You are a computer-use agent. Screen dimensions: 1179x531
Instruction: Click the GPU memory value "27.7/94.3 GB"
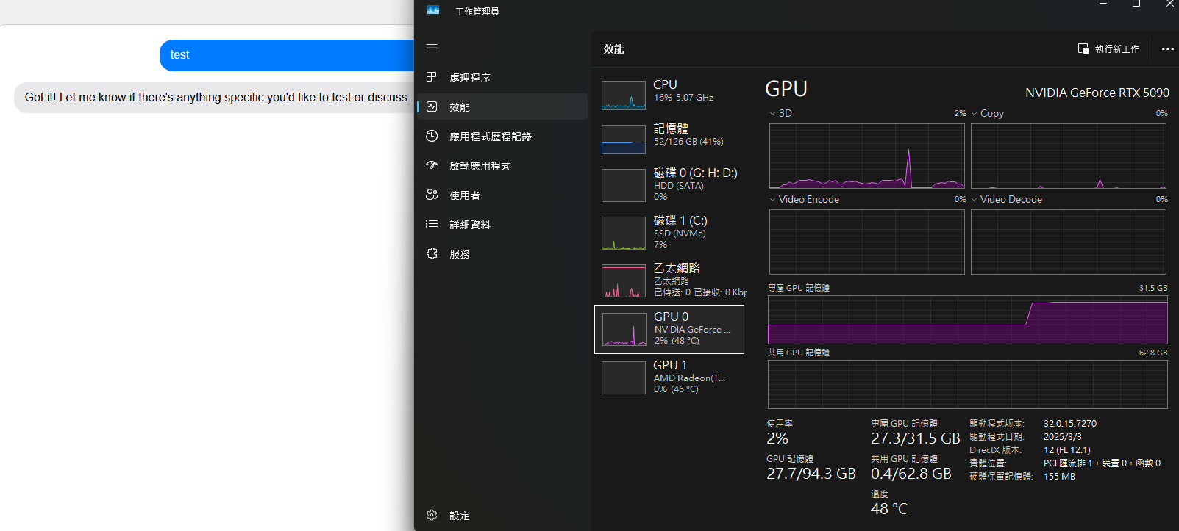tap(811, 474)
